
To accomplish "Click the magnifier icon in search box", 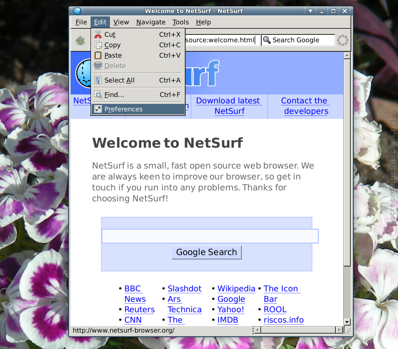I will 267,40.
